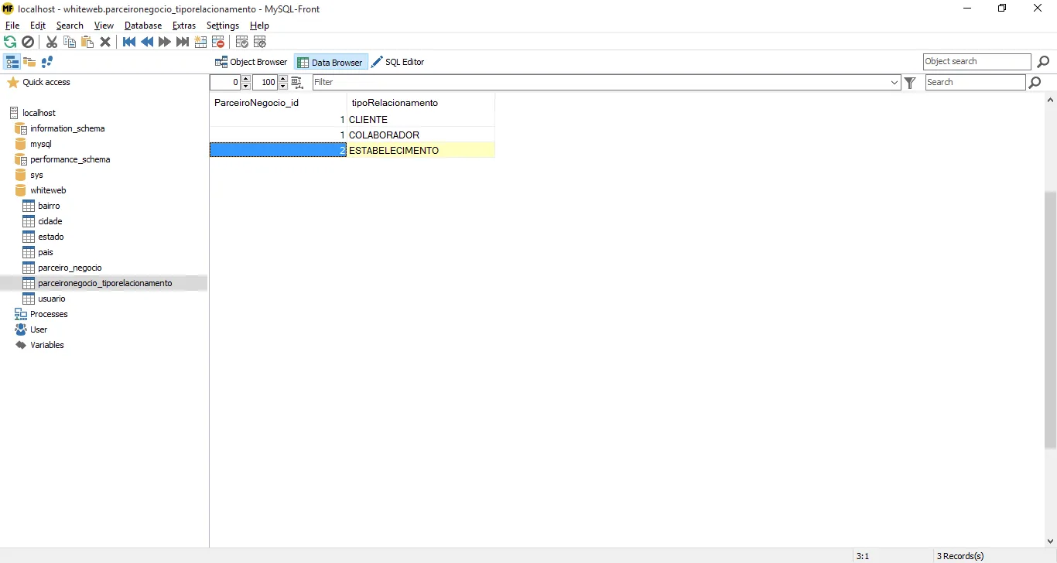Jump to the first record
1057x563 pixels.
click(x=129, y=42)
